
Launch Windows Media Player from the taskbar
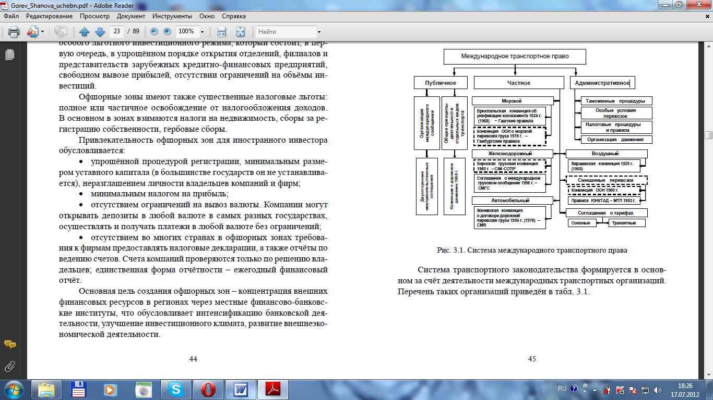(110, 390)
